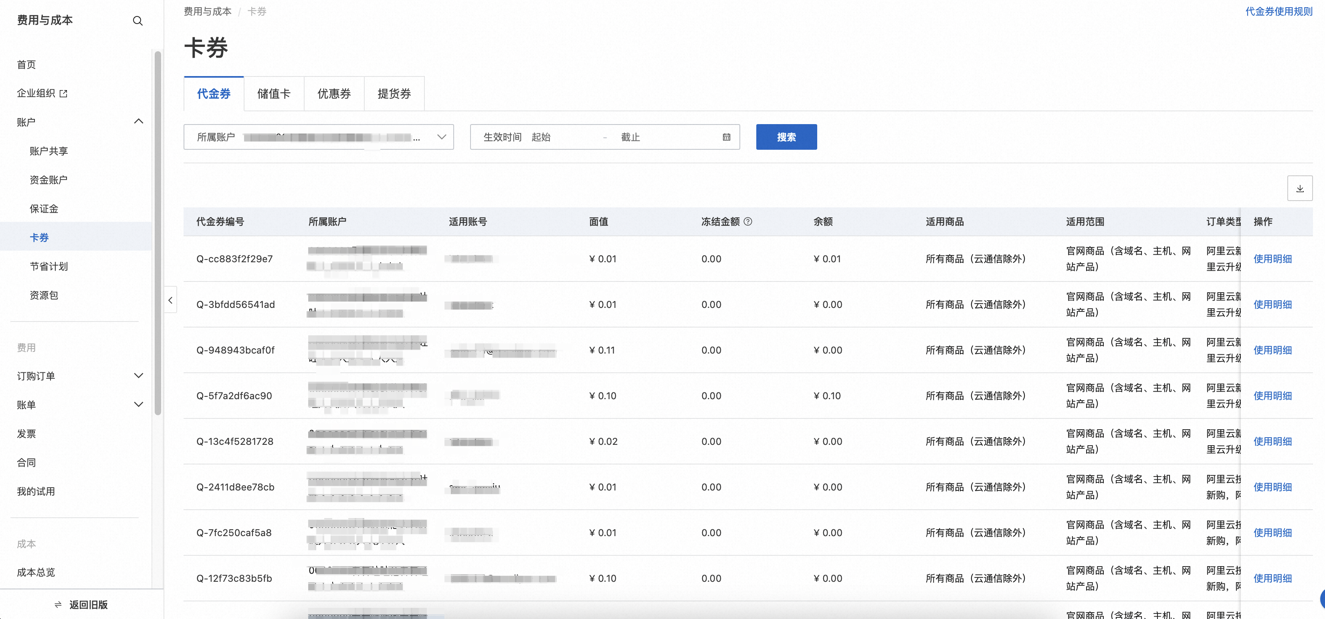Open 使用明细 for Q-948943bcaf0f

pos(1272,350)
